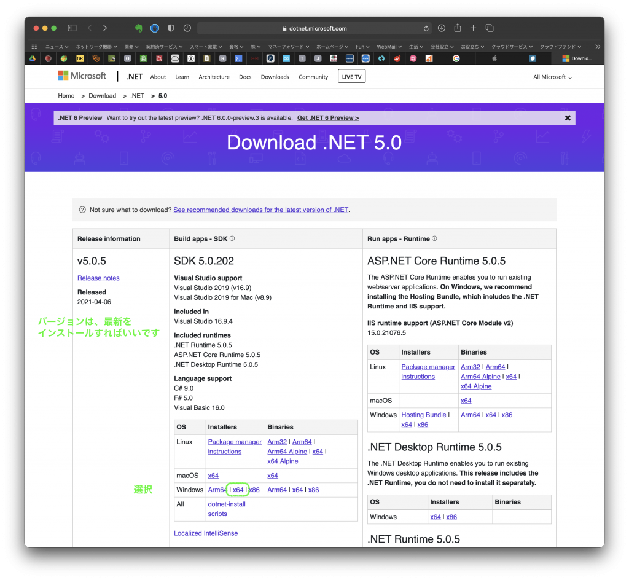Open the All Microsoft dropdown
Viewport: 629px width, 580px height.
tap(552, 77)
